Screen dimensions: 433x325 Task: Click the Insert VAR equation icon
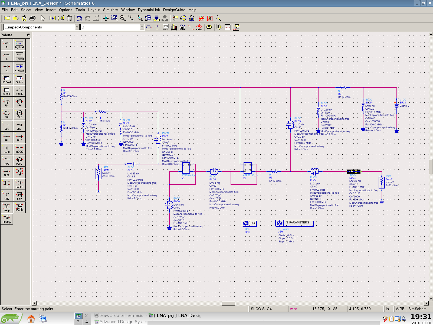click(166, 27)
